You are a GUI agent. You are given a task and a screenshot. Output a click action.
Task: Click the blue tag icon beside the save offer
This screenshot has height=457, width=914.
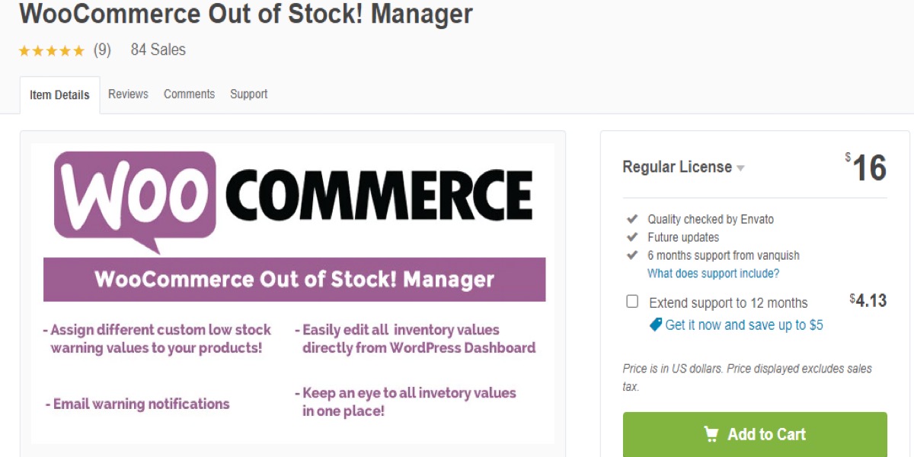click(655, 325)
